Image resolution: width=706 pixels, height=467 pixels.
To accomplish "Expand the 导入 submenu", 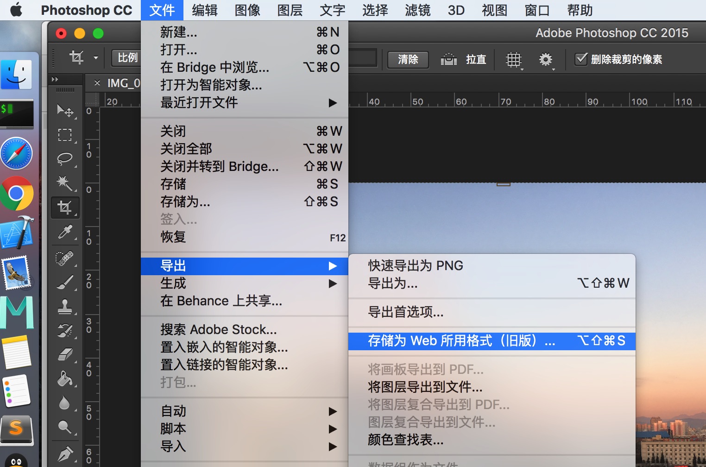I will [x=245, y=446].
